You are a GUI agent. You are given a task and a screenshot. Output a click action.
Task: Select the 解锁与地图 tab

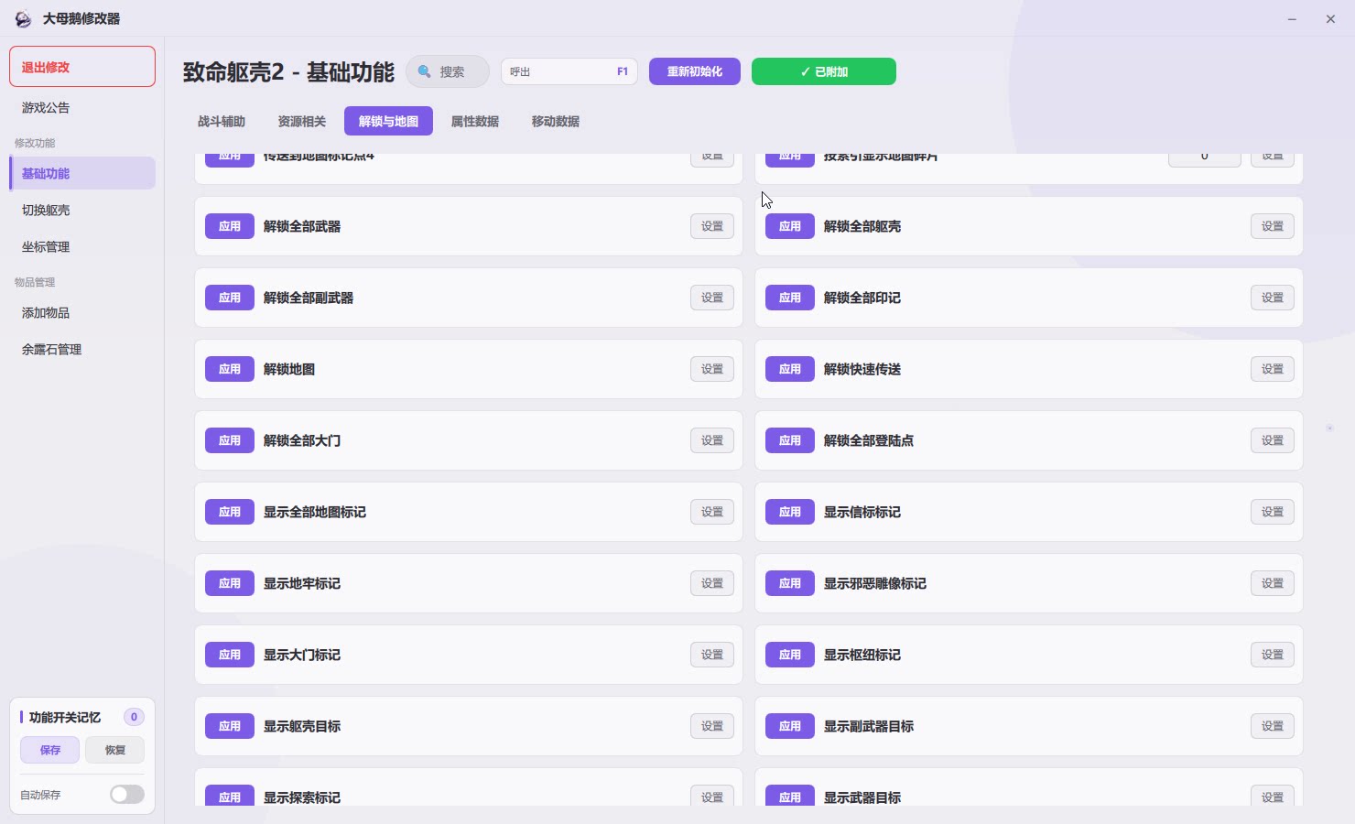[388, 121]
